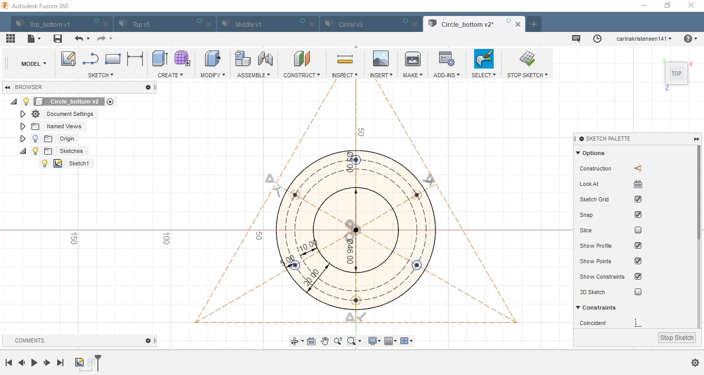Enable the Slice checkbox
The width and height of the screenshot is (704, 375).
tap(638, 230)
